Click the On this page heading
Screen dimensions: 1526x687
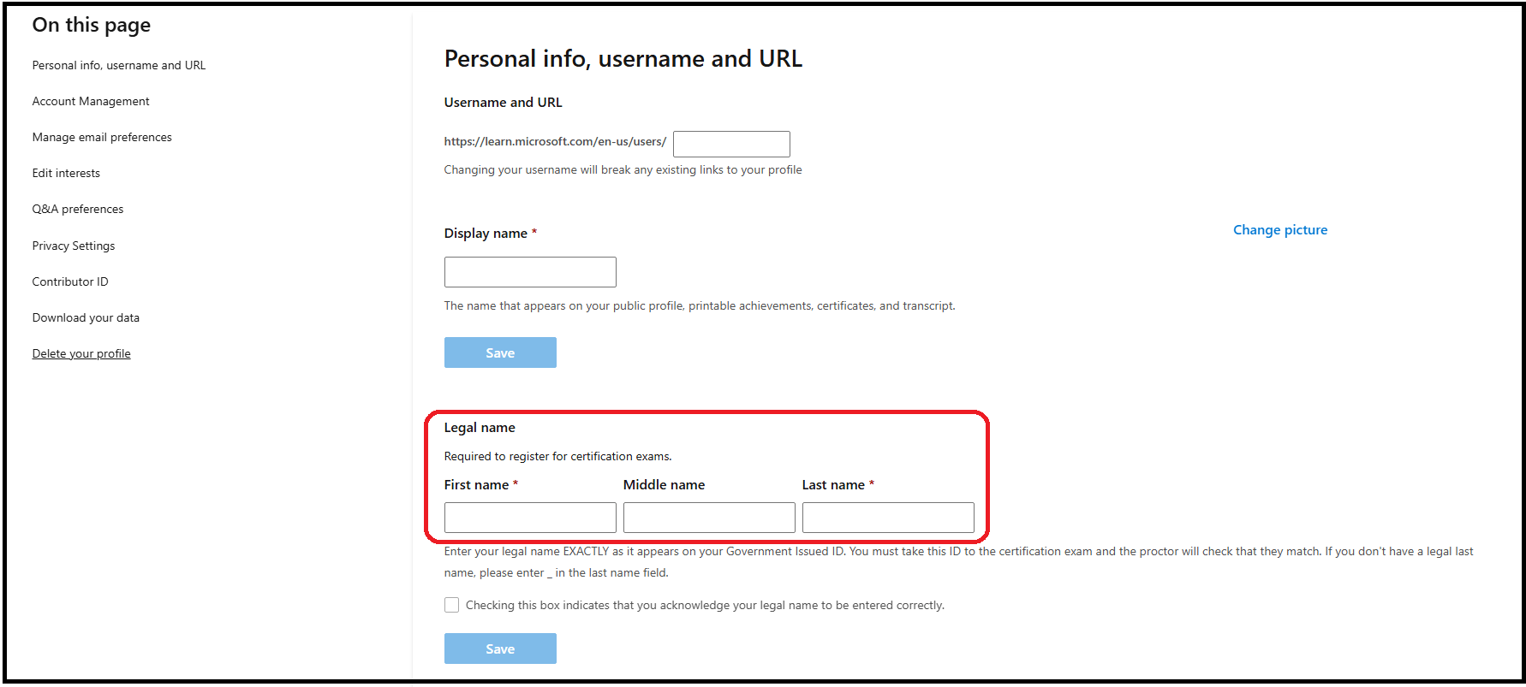92,25
